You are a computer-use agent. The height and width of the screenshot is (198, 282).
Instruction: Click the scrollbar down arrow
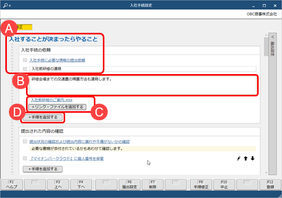[x=266, y=173]
